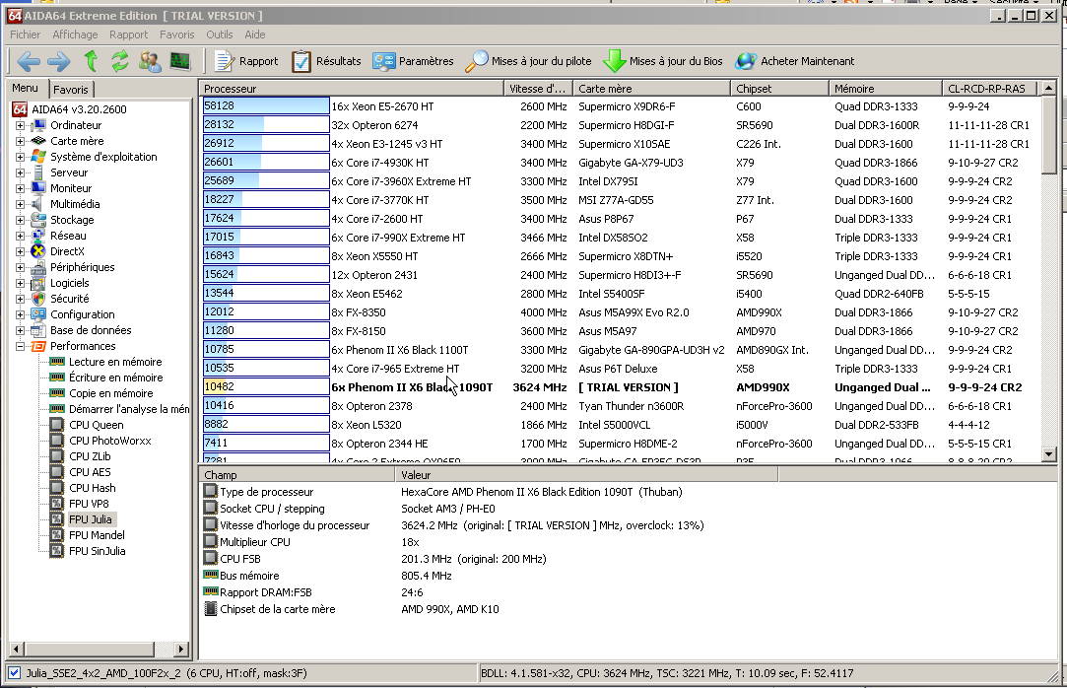1067x688 pixels.
Task: Open Rapport from toolbar
Action: coord(246,61)
